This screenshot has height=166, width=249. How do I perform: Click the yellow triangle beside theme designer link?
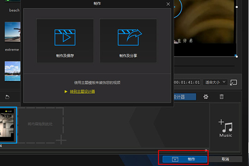66,92
